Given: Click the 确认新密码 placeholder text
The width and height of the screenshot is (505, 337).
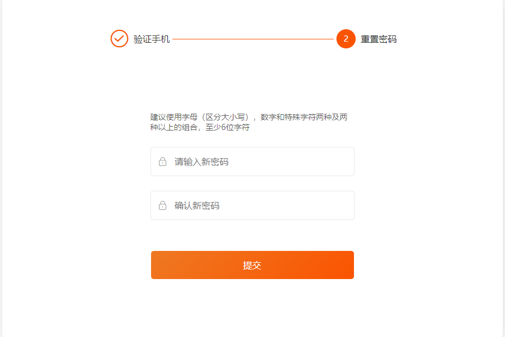Looking at the screenshot, I should tap(197, 205).
